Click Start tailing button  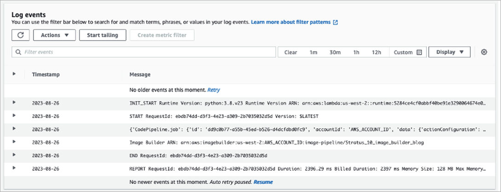103,35
